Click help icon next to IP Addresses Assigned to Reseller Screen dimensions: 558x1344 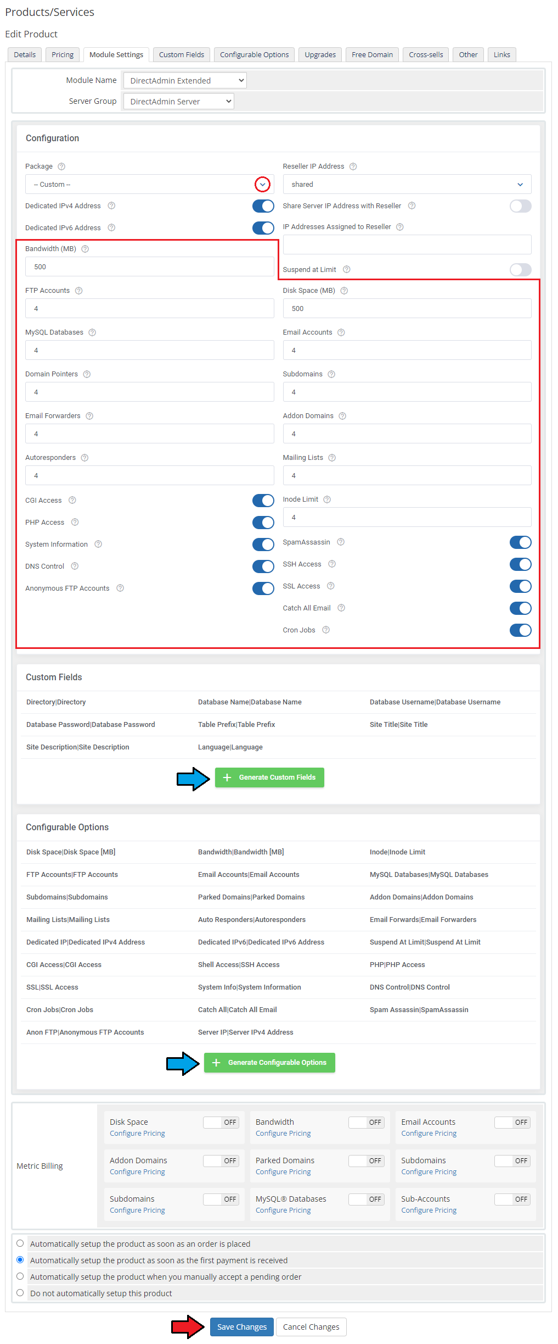point(400,227)
